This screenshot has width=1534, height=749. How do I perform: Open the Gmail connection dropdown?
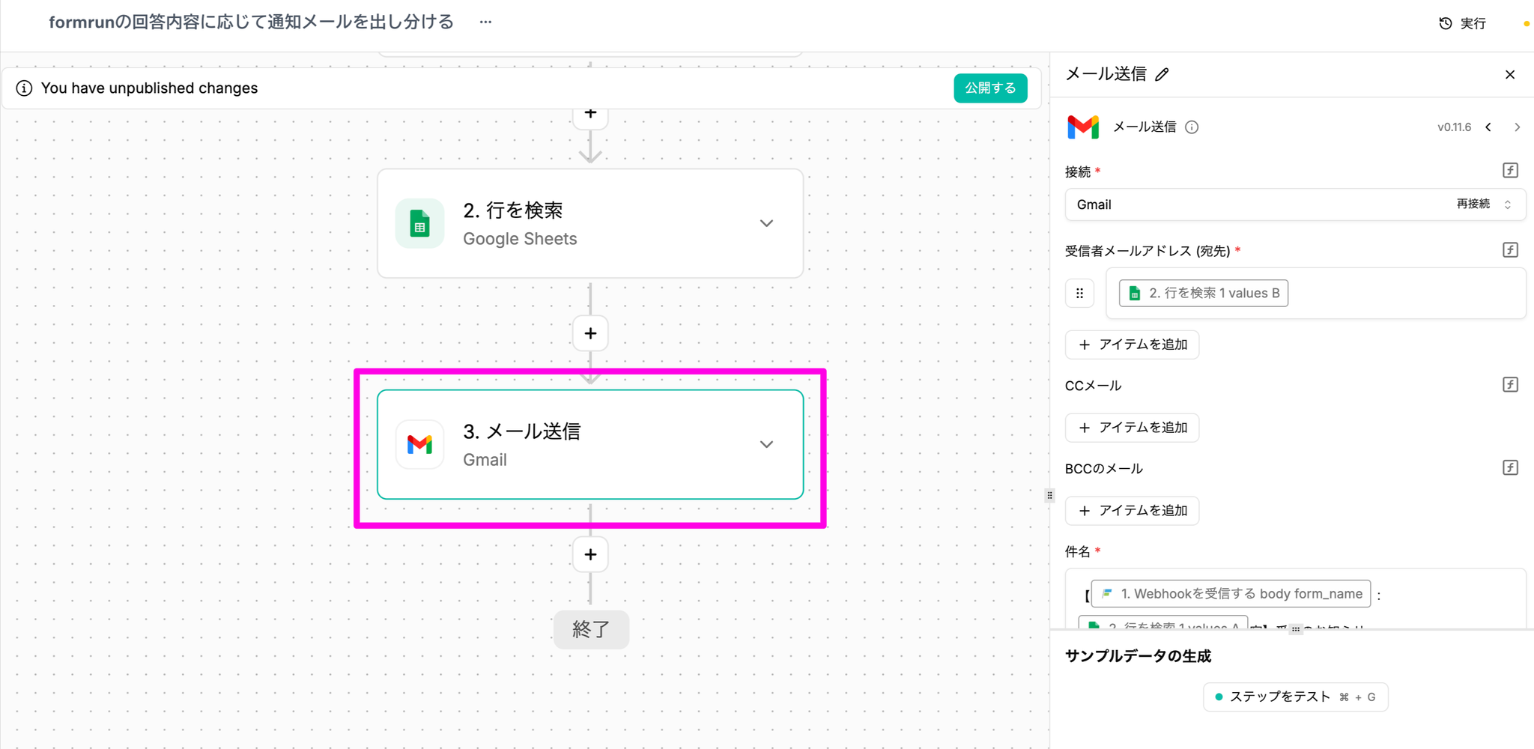click(1273, 204)
